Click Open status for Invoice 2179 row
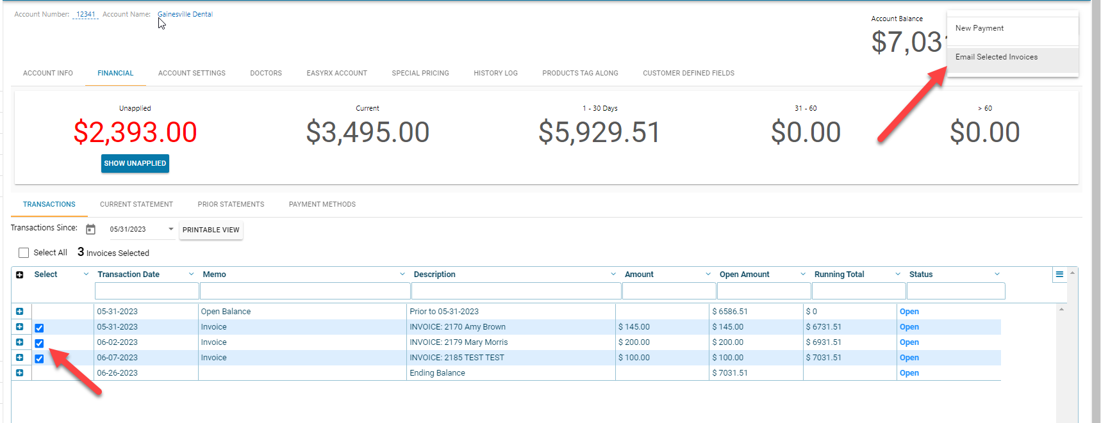This screenshot has width=1101, height=423. (x=909, y=342)
